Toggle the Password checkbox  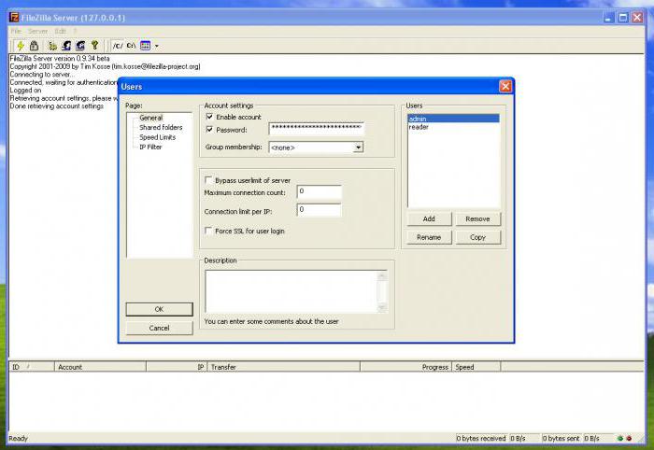click(x=209, y=130)
